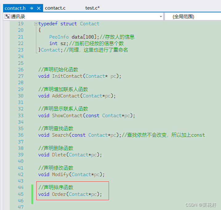Click the //存放人的信息 comment
221x210 pixels.
click(117, 37)
